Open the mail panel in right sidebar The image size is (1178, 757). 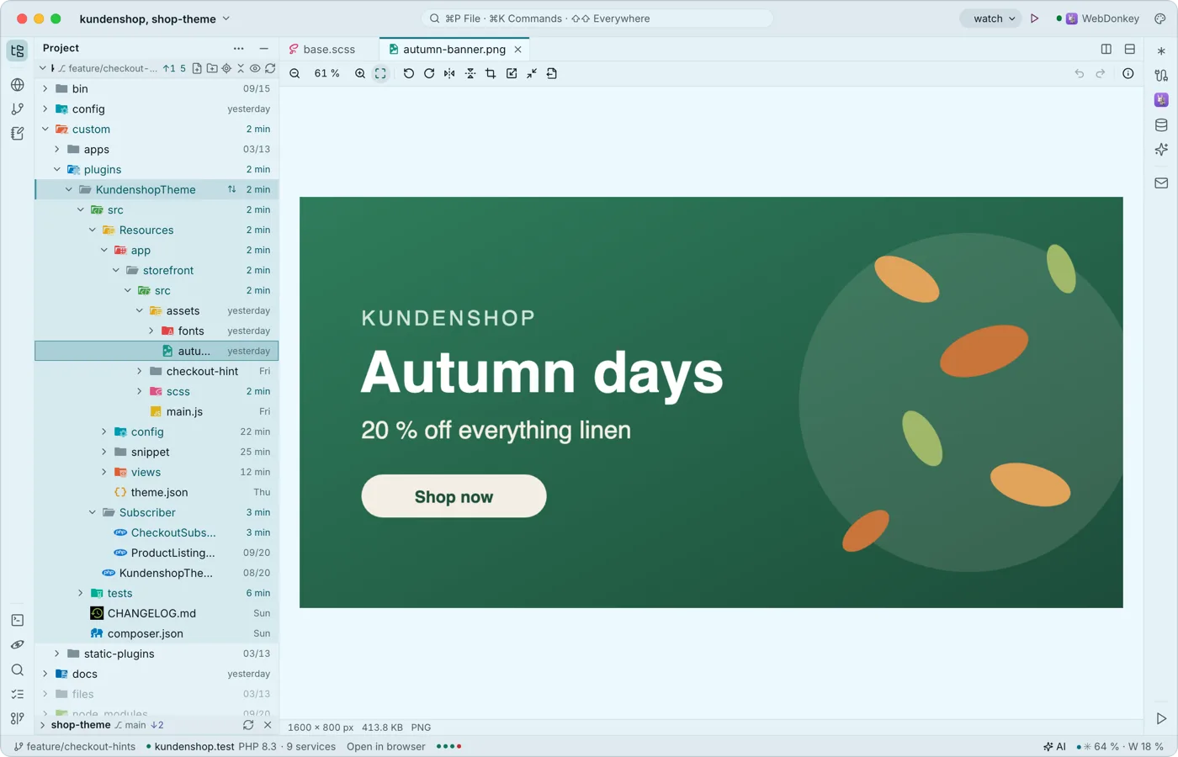1161,183
